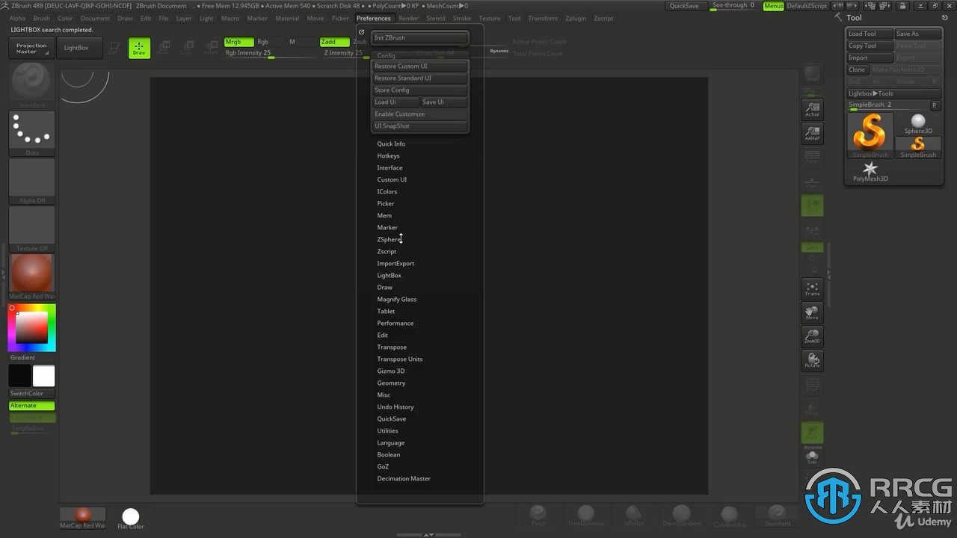Expand the Hotkeys section
This screenshot has height=538, width=957.
pos(388,155)
